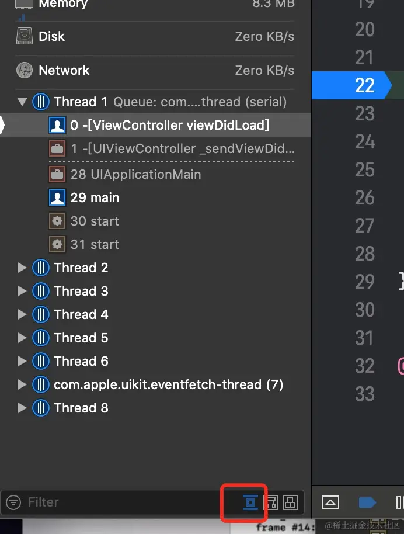The width and height of the screenshot is (404, 534).
Task: Click the filter options icon beside Filter
Action: (x=13, y=502)
